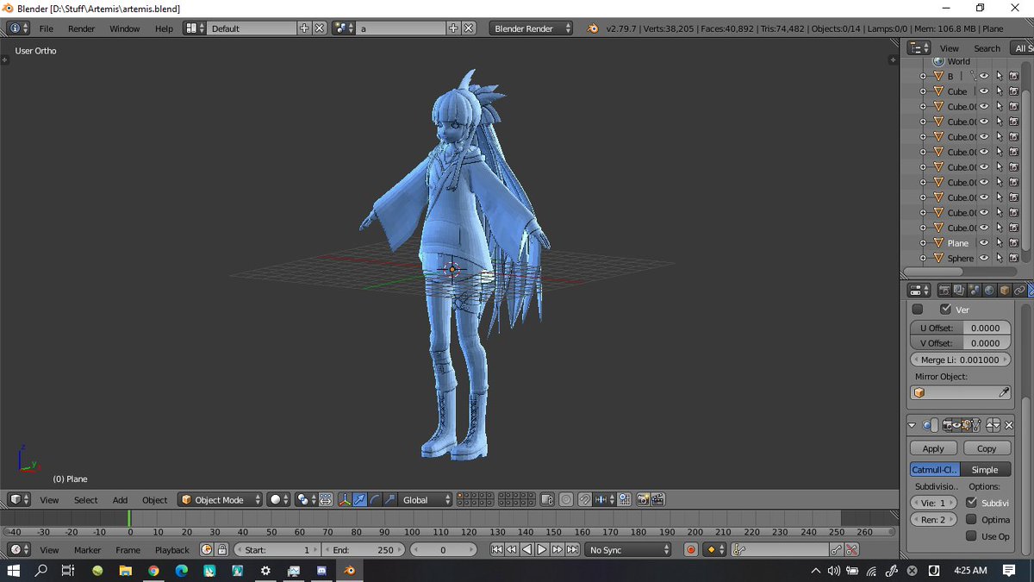This screenshot has height=582, width=1034.
Task: Toggle proportional editing circle icon
Action: click(566, 500)
